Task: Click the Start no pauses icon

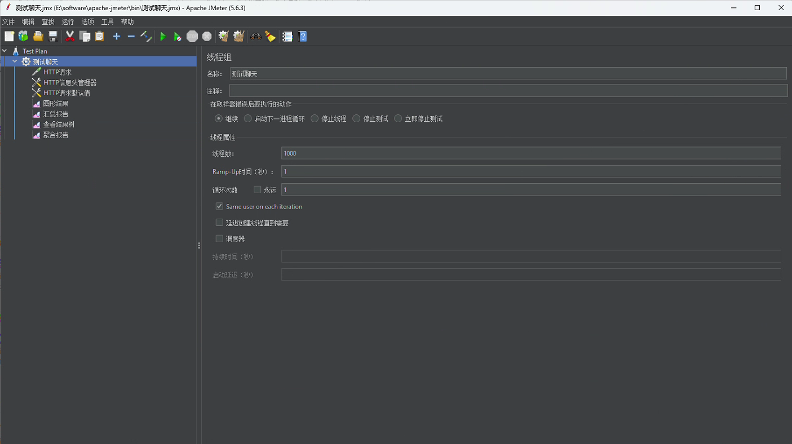Action: [178, 37]
